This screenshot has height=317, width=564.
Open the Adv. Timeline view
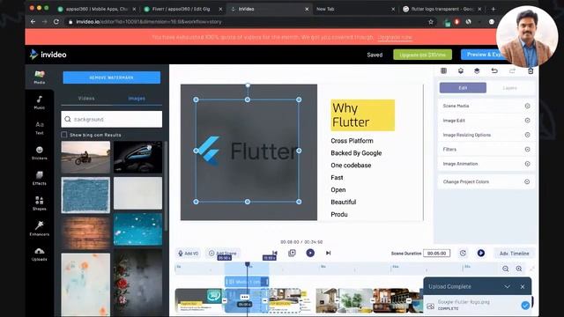514,254
